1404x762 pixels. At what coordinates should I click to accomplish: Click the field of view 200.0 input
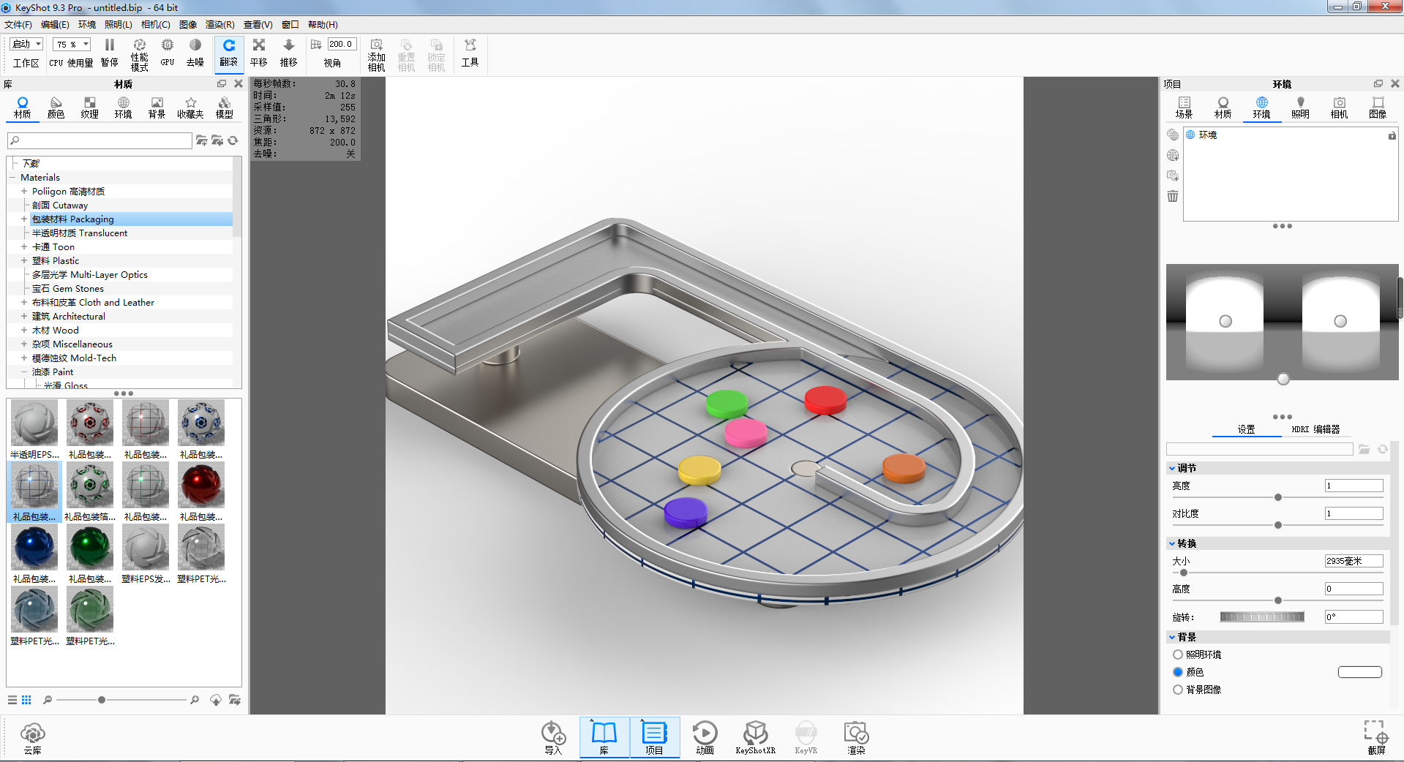(x=342, y=44)
